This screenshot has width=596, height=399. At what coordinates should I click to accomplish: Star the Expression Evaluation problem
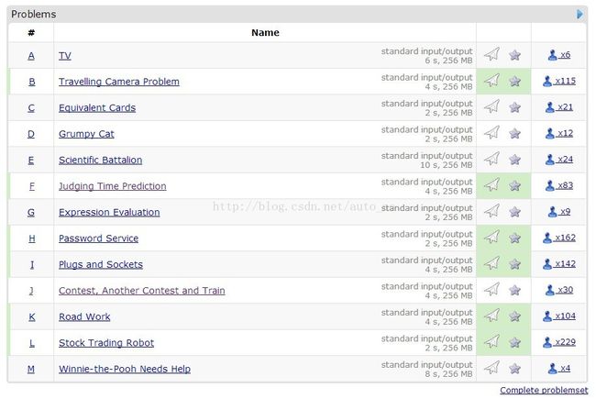514,212
